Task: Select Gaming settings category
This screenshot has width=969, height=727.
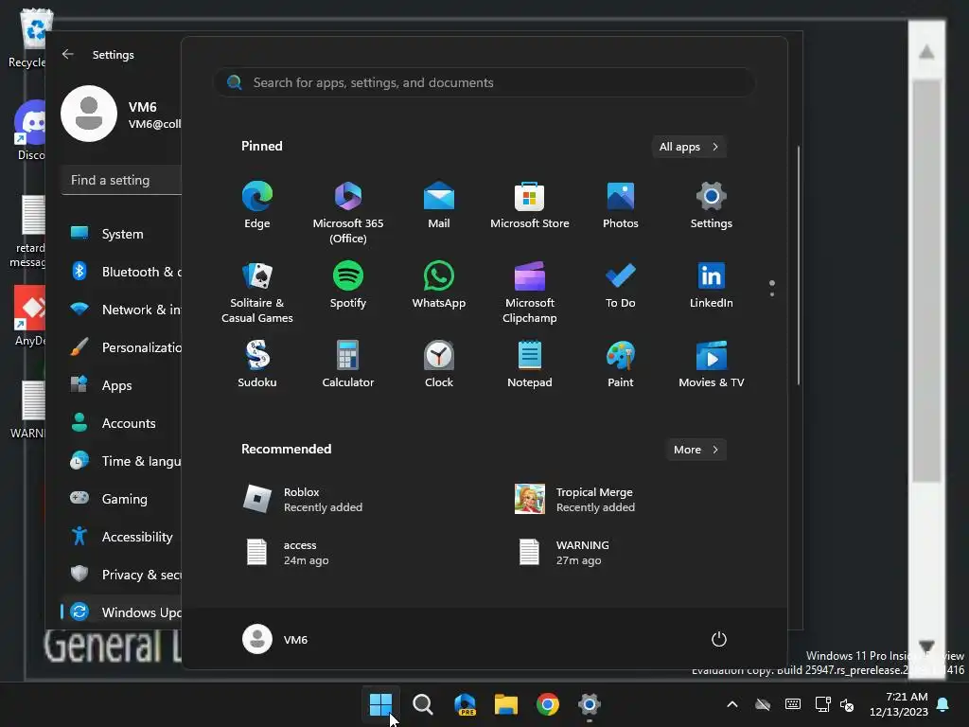Action: (122, 498)
